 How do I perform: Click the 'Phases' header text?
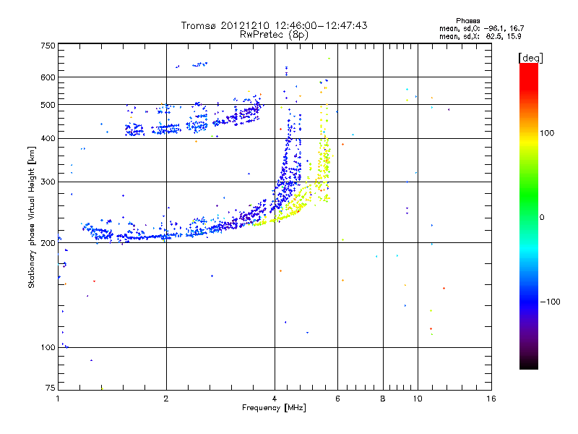pos(467,21)
